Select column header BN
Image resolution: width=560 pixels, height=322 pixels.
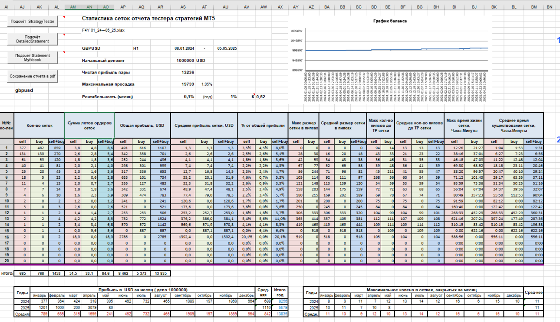[x=550, y=7]
